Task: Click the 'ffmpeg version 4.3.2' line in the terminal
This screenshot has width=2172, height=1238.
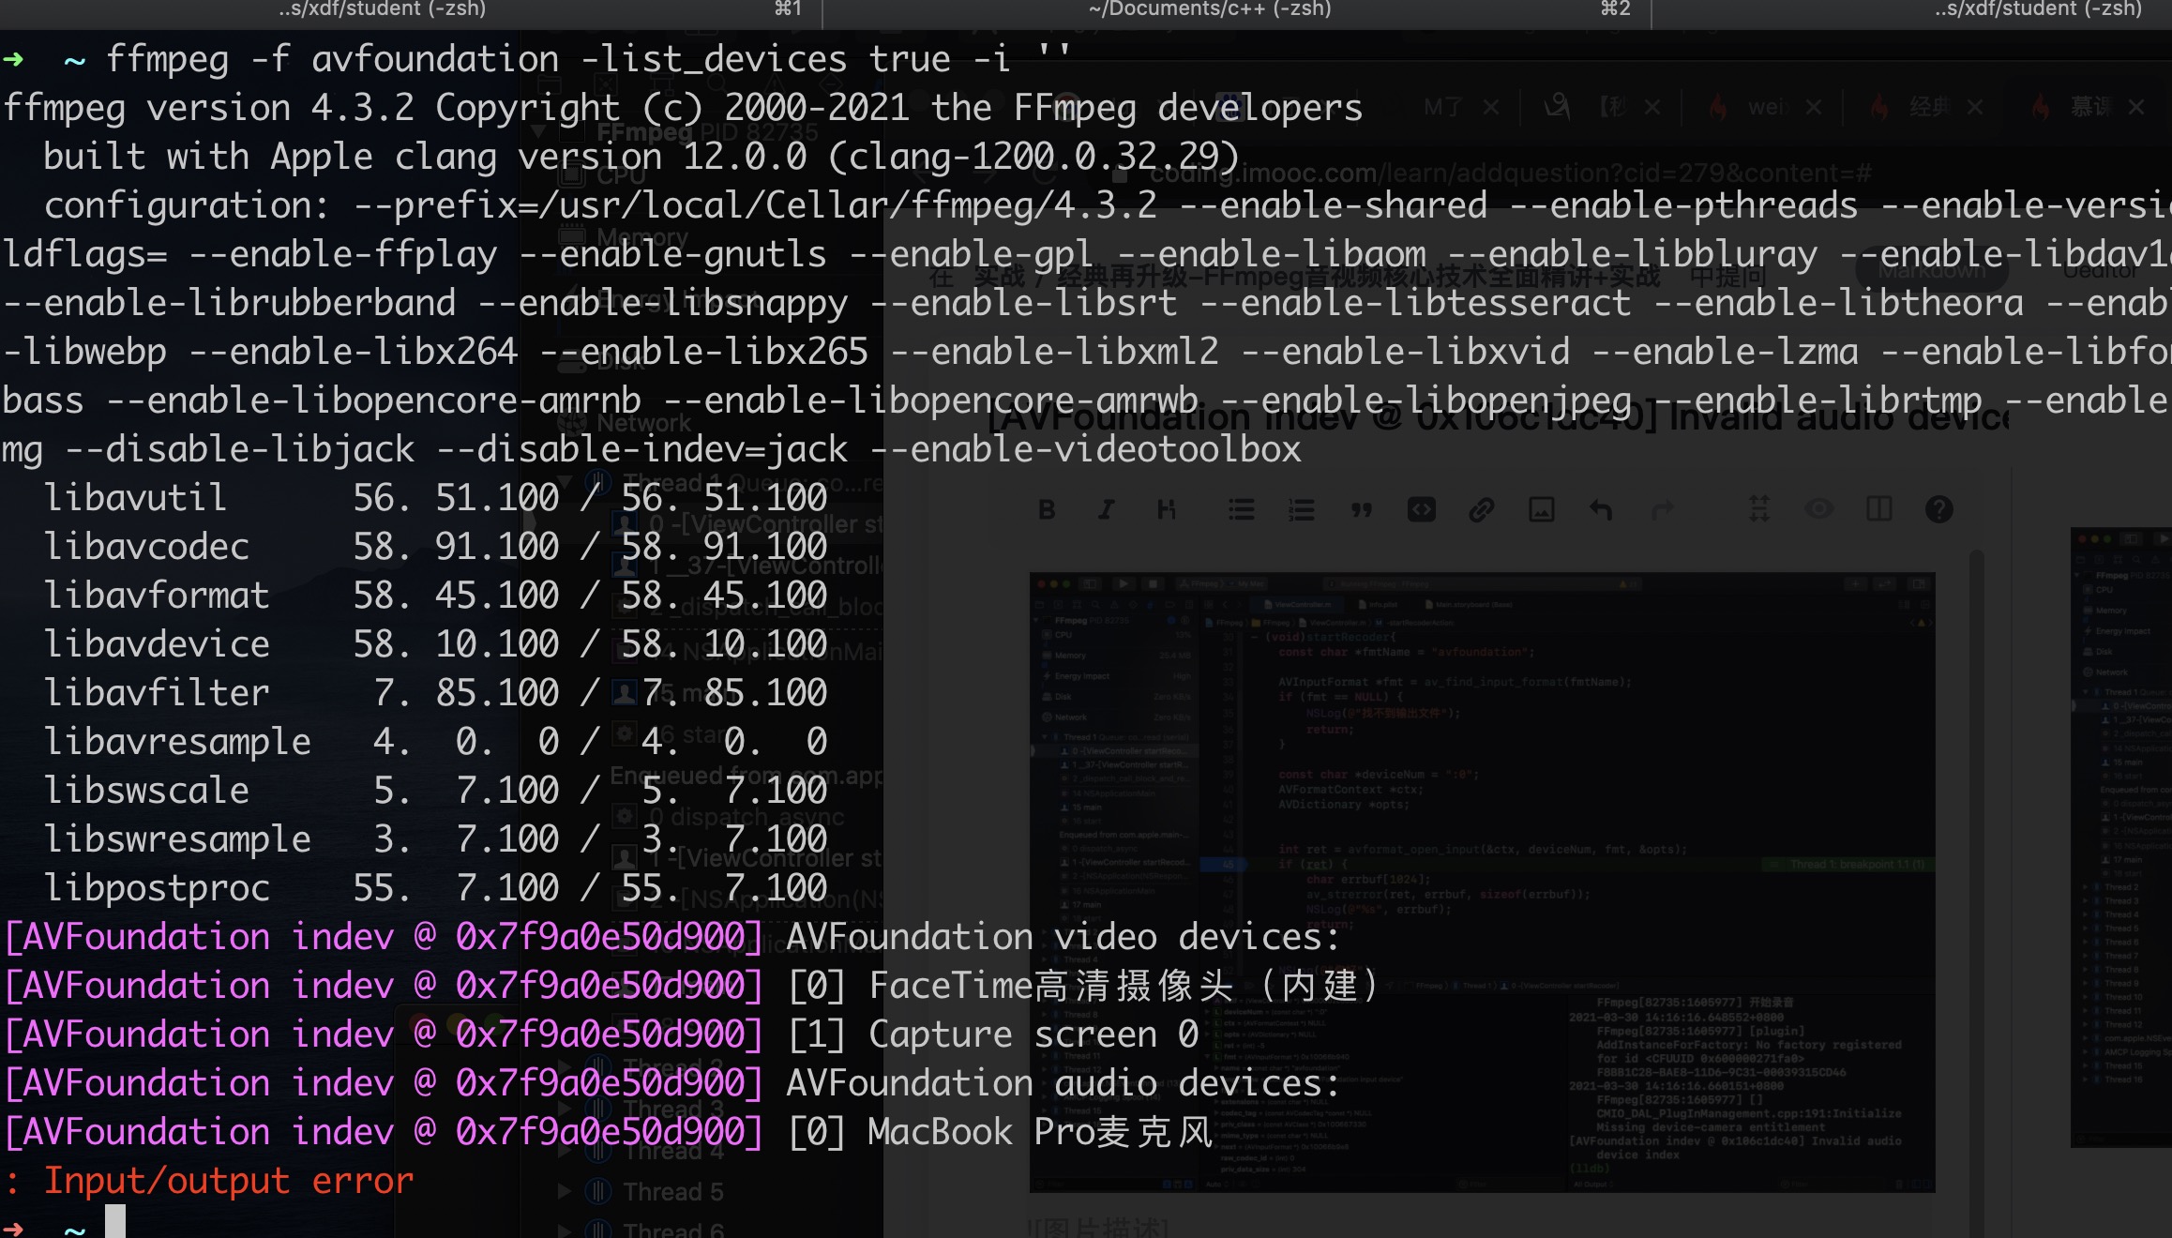Action: coord(682,107)
